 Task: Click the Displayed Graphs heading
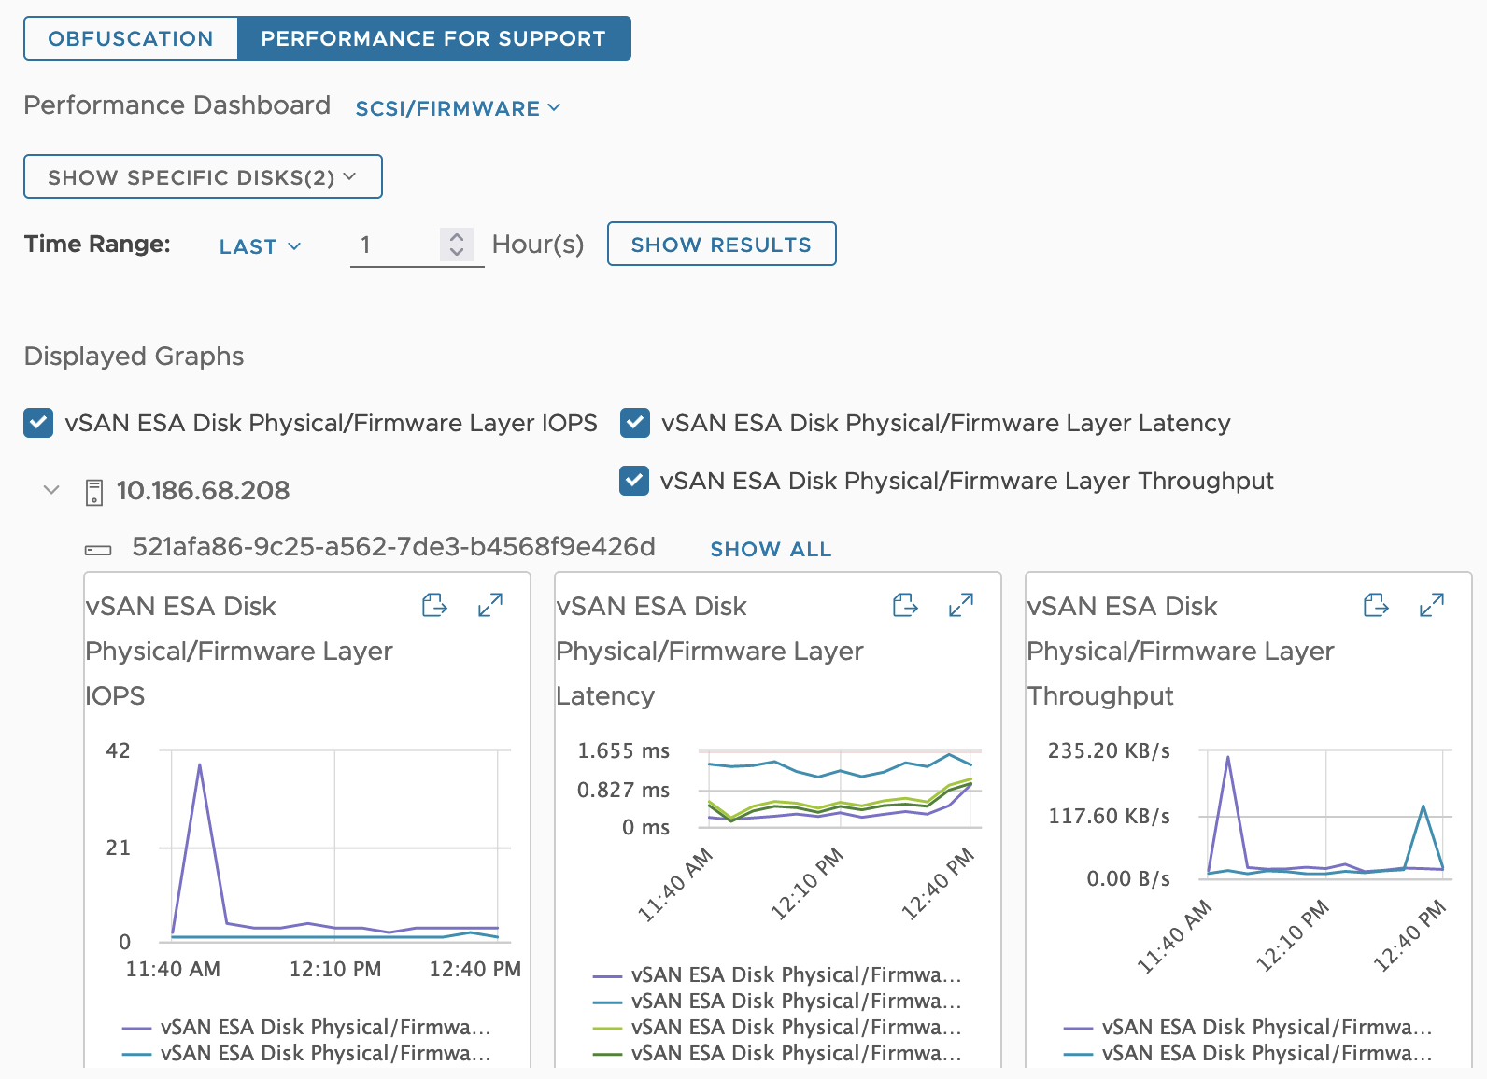(x=134, y=356)
